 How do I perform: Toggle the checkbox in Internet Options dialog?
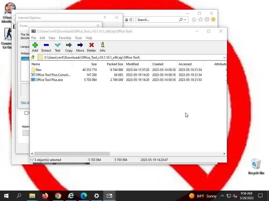coord(26,113)
